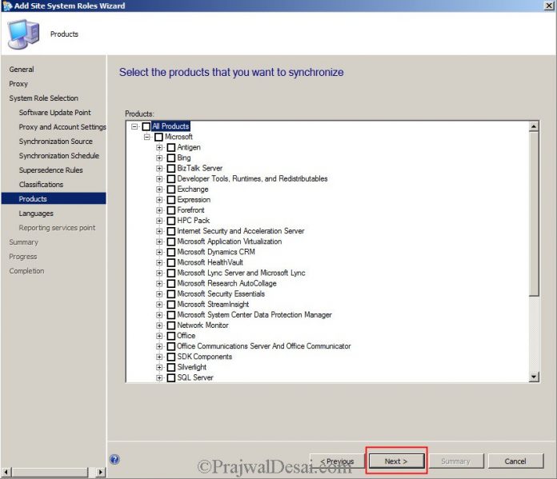Go to the General wizard step
Image resolution: width=557 pixels, height=479 pixels.
click(x=22, y=70)
